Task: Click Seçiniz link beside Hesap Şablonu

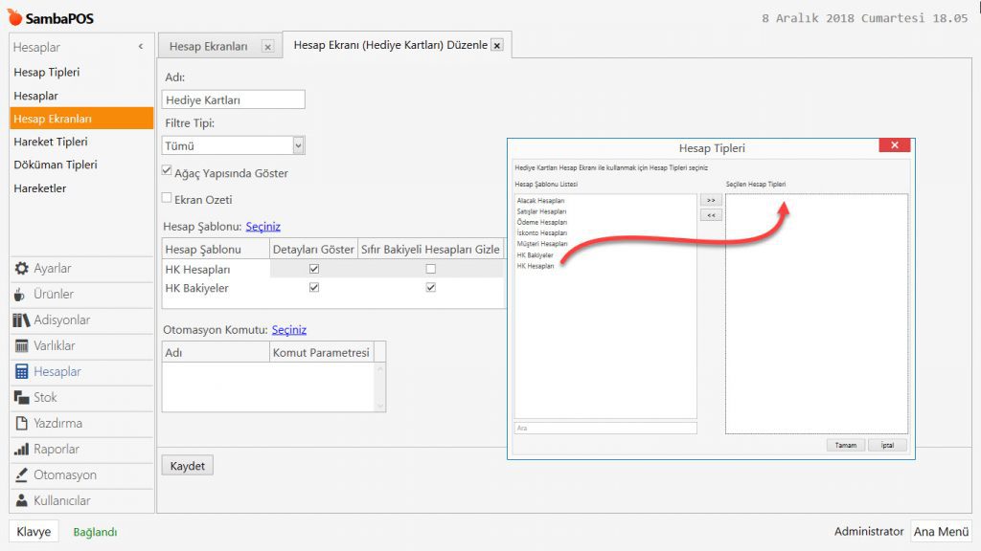Action: (263, 227)
